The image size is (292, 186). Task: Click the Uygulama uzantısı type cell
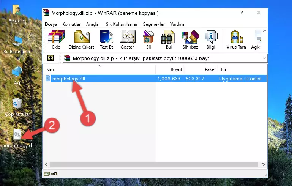point(240,79)
